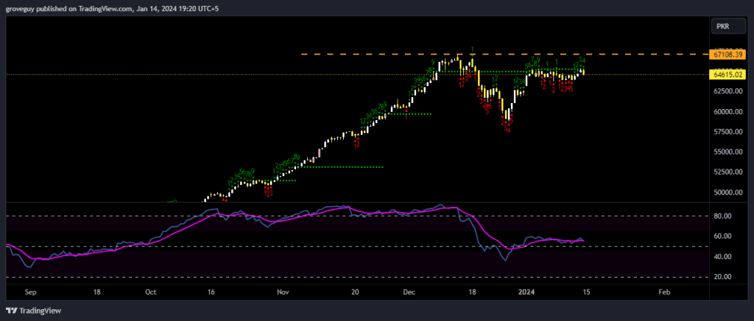This screenshot has height=321, width=754.
Task: Click the 20.00 level on the RSI scale
Action: (x=722, y=277)
